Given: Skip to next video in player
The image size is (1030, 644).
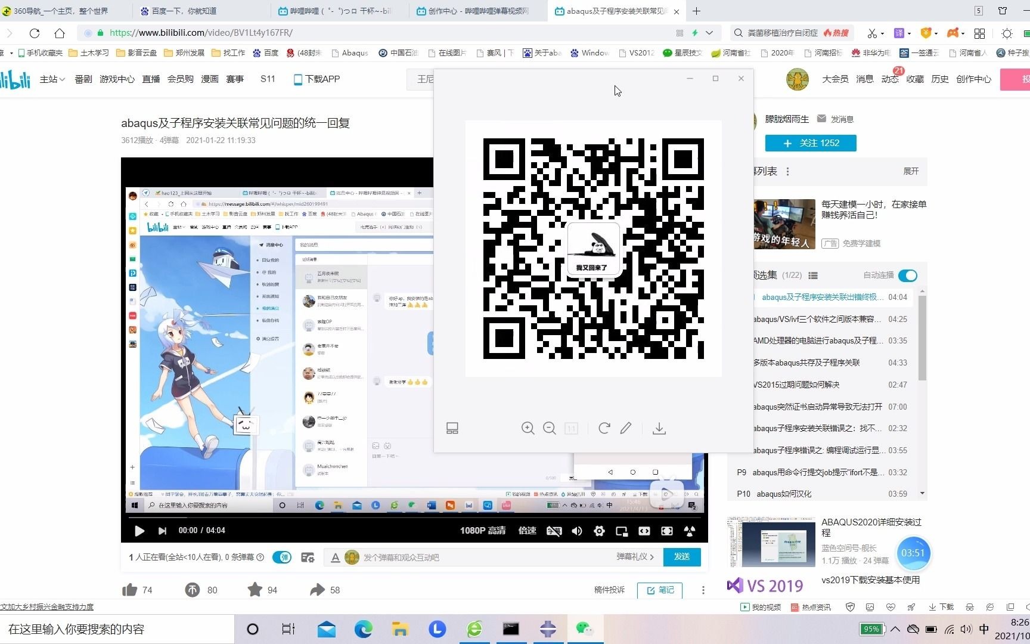Looking at the screenshot, I should point(162,531).
